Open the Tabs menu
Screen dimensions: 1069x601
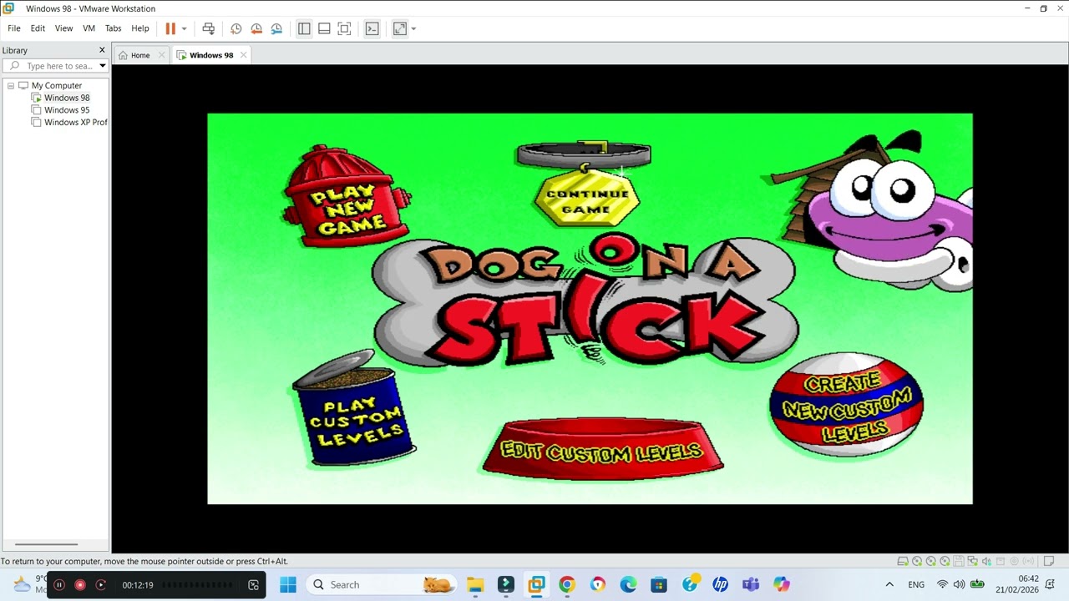click(113, 28)
